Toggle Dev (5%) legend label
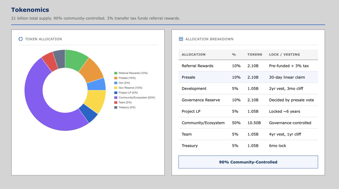This screenshot has height=189, width=339. (x=124, y=83)
